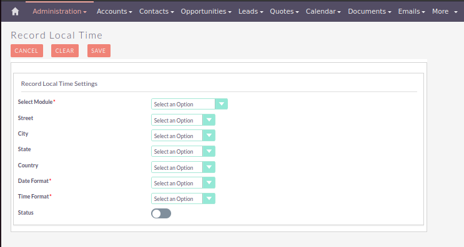This screenshot has width=464, height=247.
Task: Open the Country field dropdown
Action: (183, 167)
